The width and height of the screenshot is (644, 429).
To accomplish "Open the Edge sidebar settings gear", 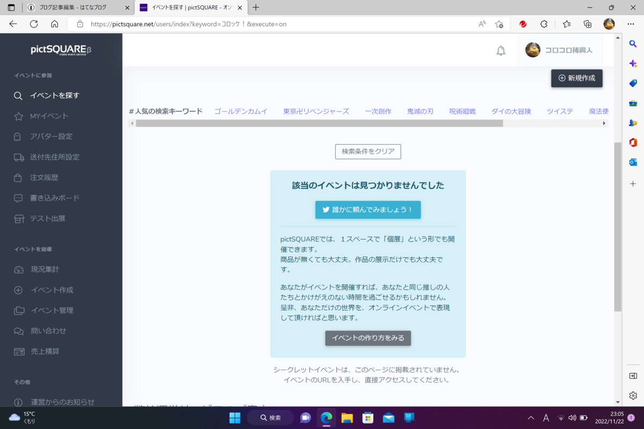I will [633, 396].
